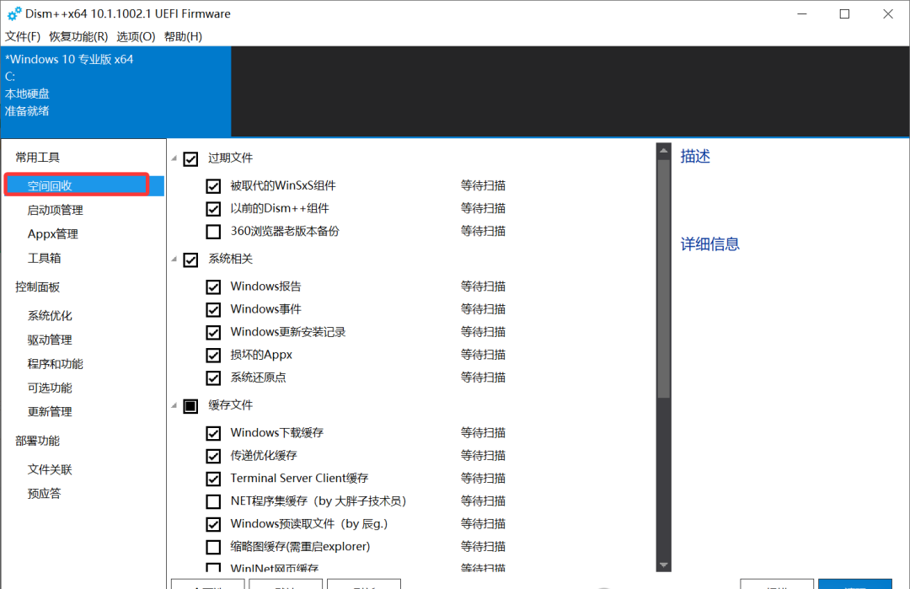
Task: Collapse the 缓存文件 category arrow
Action: tap(174, 405)
